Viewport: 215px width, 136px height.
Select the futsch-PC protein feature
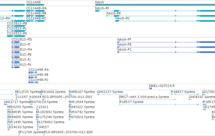(x=166, y=52)
